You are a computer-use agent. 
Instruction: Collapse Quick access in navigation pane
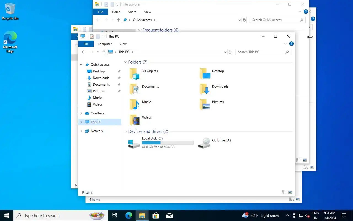[81, 65]
